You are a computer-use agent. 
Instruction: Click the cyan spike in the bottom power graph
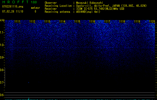coord(29,99)
